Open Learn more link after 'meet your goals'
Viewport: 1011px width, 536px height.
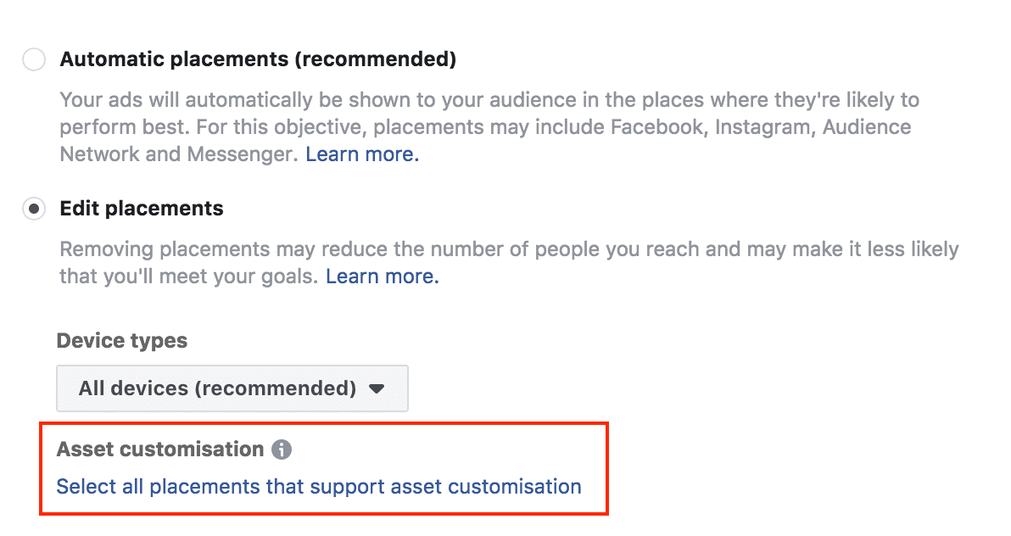click(x=382, y=276)
